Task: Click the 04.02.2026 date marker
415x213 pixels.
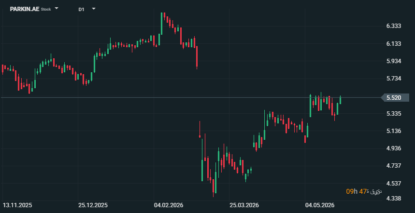Action: click(169, 205)
